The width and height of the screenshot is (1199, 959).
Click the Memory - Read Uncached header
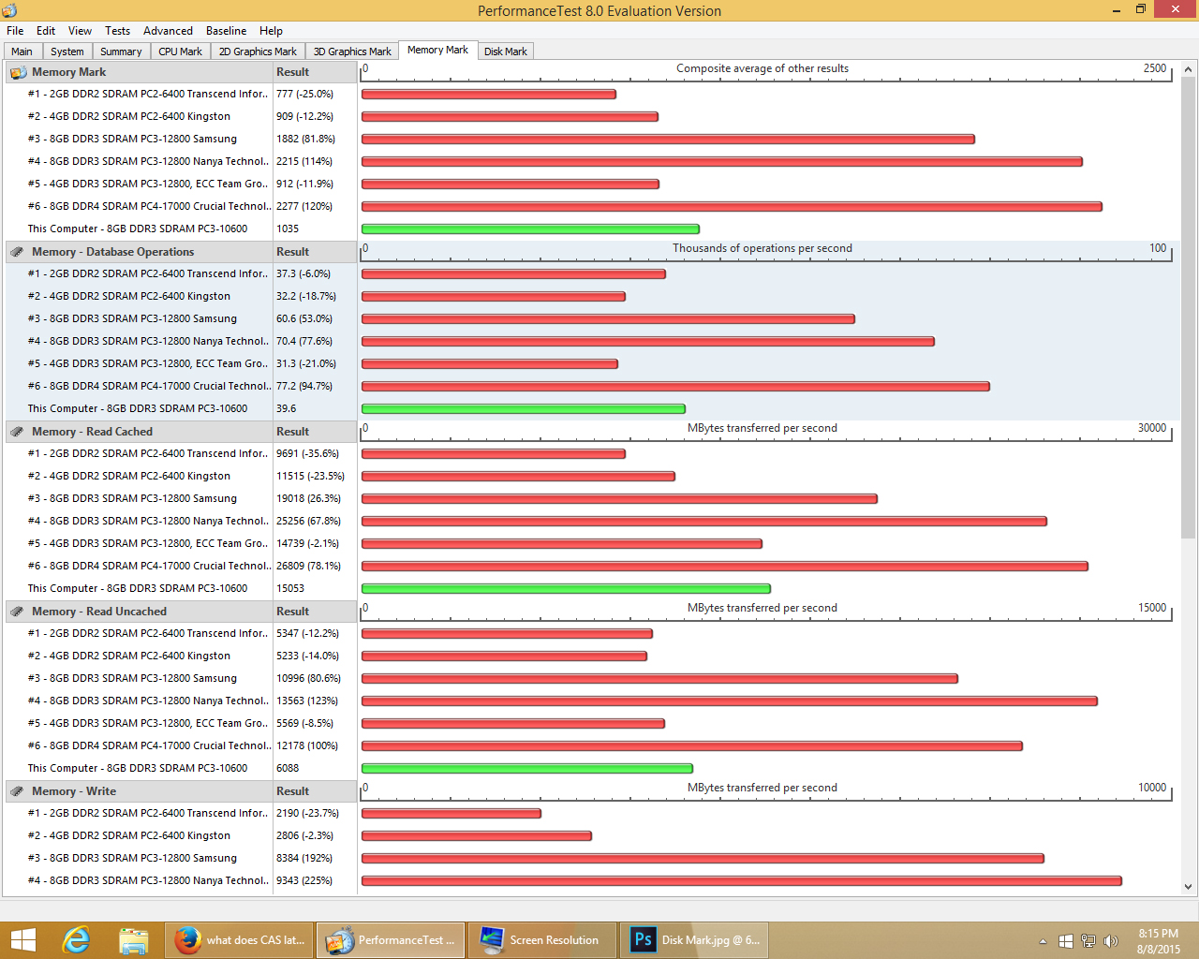(x=139, y=612)
